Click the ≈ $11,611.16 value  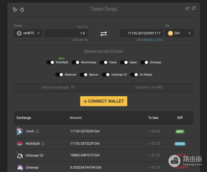tap(80, 40)
